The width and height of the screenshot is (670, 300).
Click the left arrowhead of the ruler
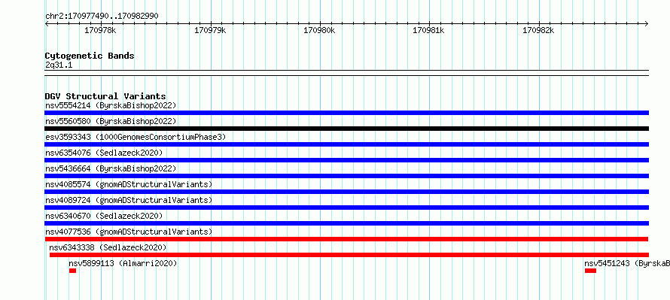(x=47, y=23)
